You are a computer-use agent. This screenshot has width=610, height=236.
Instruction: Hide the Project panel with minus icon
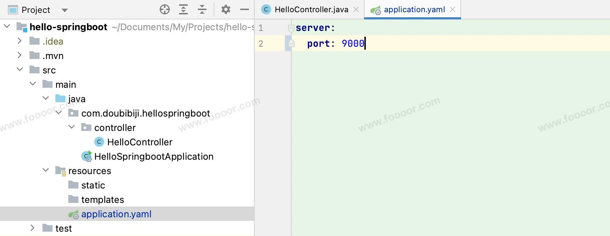click(245, 10)
